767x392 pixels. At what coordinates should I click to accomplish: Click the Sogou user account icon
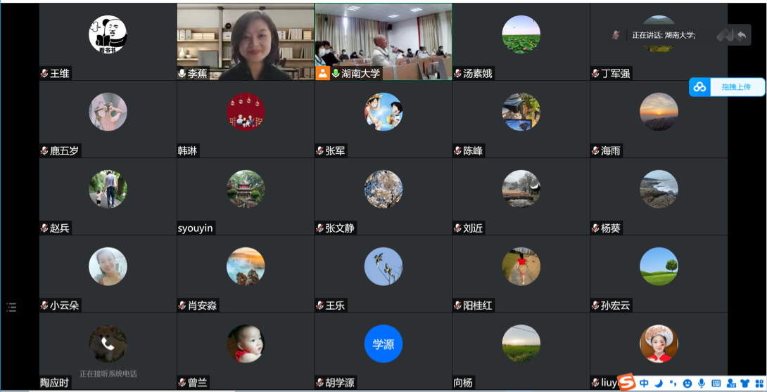pyautogui.click(x=731, y=384)
